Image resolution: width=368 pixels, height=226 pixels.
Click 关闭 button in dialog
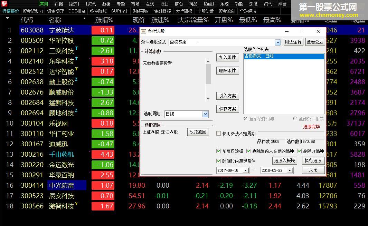tap(313, 170)
